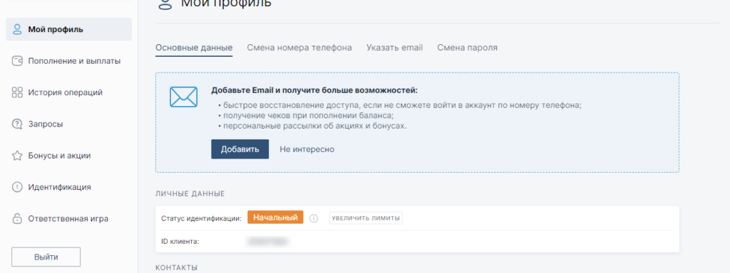
Task: Click the exclamation icon beside Идентификация
Action: [x=17, y=187]
